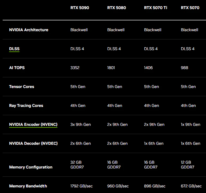Click the Memory Bandwidth row label
This screenshot has width=206, height=193.
(28, 186)
